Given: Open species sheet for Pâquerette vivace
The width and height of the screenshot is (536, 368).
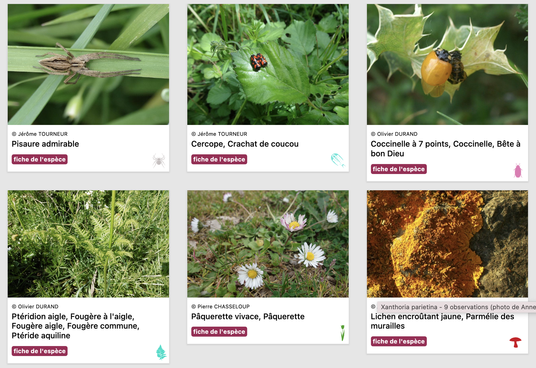Looking at the screenshot, I should [x=219, y=331].
